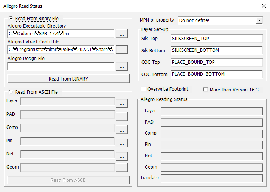Click browse button next to PAD field
The height and width of the screenshot is (192, 270).
[121, 117]
